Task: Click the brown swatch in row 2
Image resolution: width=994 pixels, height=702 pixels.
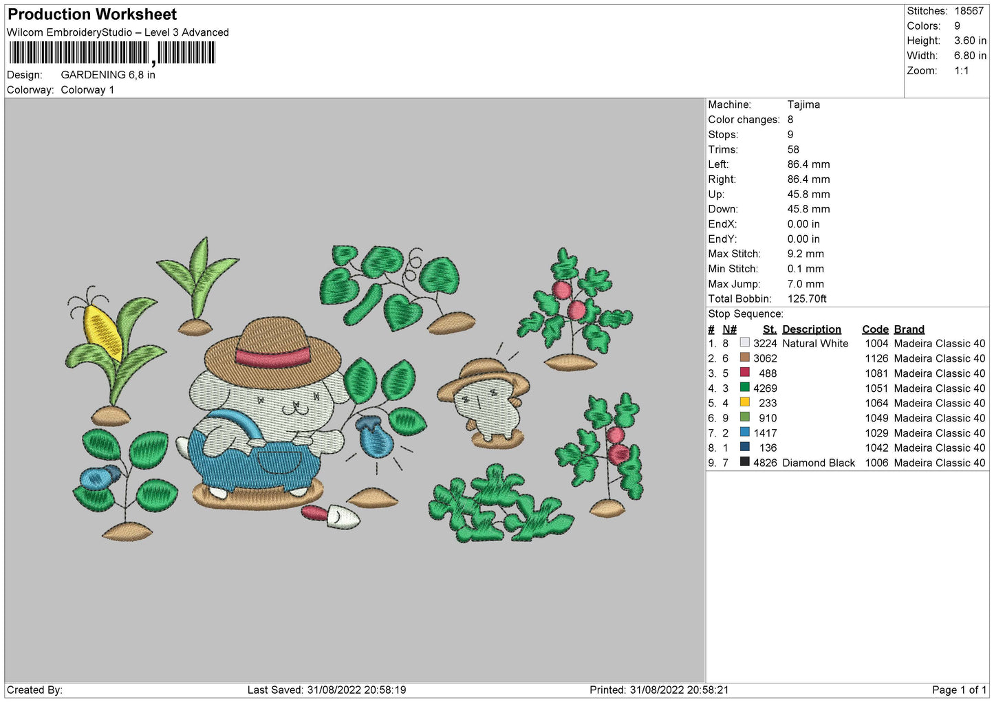Action: (744, 358)
